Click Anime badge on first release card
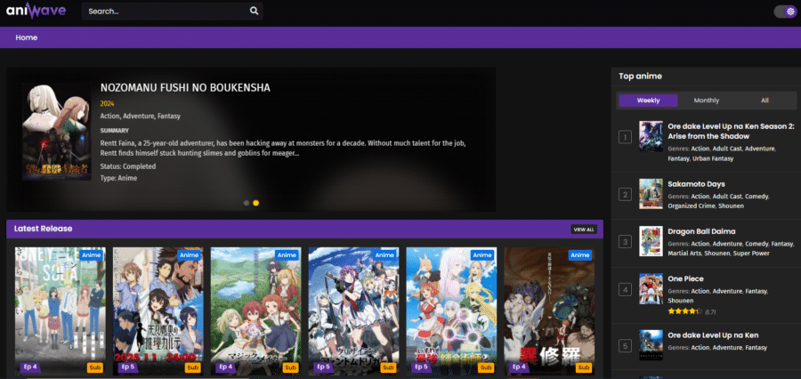 coord(92,254)
